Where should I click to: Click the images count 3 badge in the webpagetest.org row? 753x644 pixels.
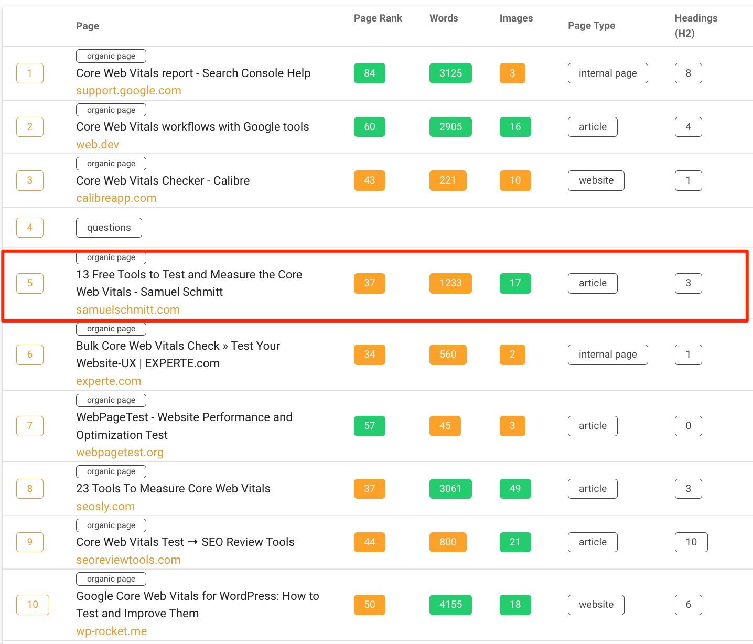click(x=512, y=426)
